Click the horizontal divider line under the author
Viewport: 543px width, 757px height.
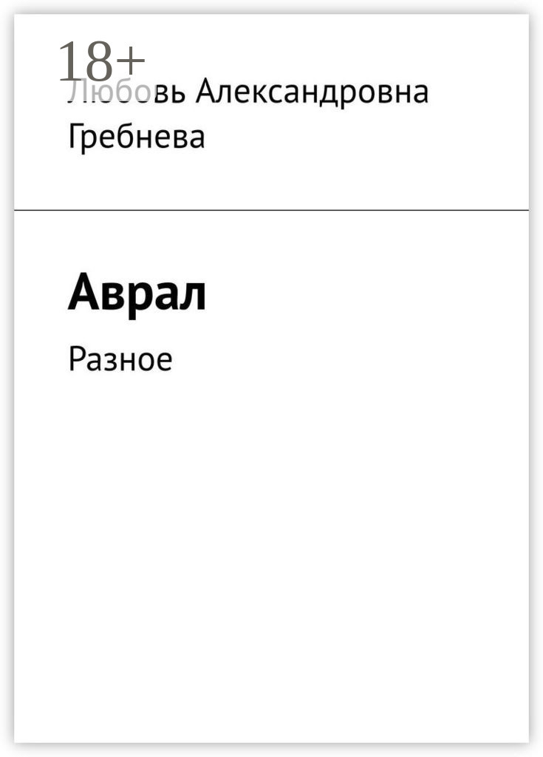pyautogui.click(x=271, y=210)
